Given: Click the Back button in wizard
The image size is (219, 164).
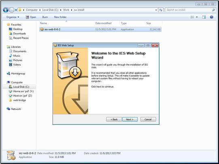Looking at the screenshot, I should pos(114,120).
